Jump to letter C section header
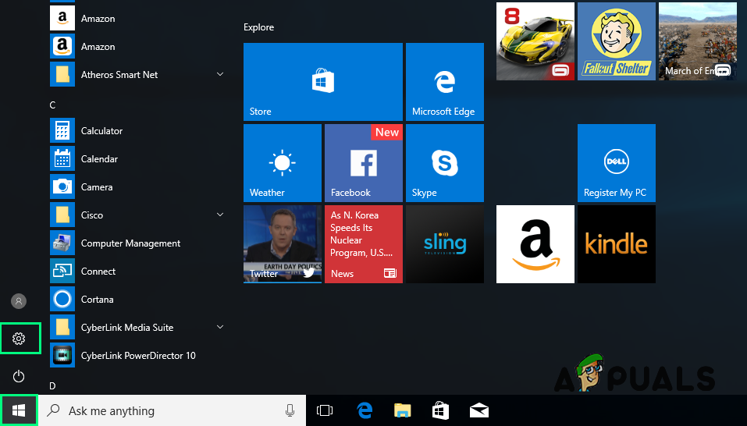747x426 pixels. (53, 105)
